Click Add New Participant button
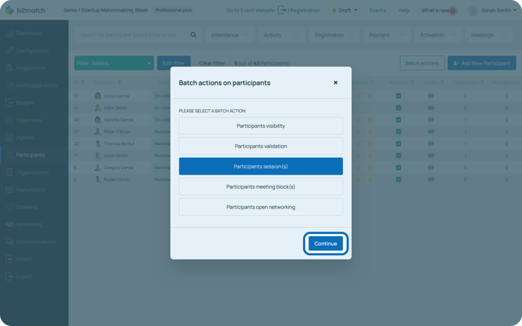Image resolution: width=522 pixels, height=326 pixels. (x=481, y=63)
